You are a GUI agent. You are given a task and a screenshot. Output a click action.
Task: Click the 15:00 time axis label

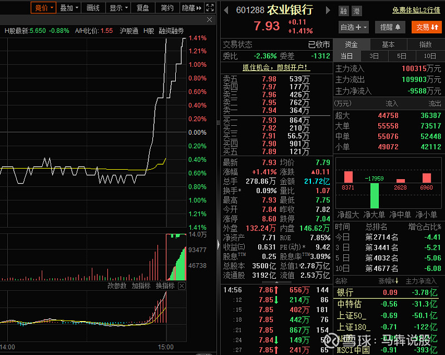(165, 347)
